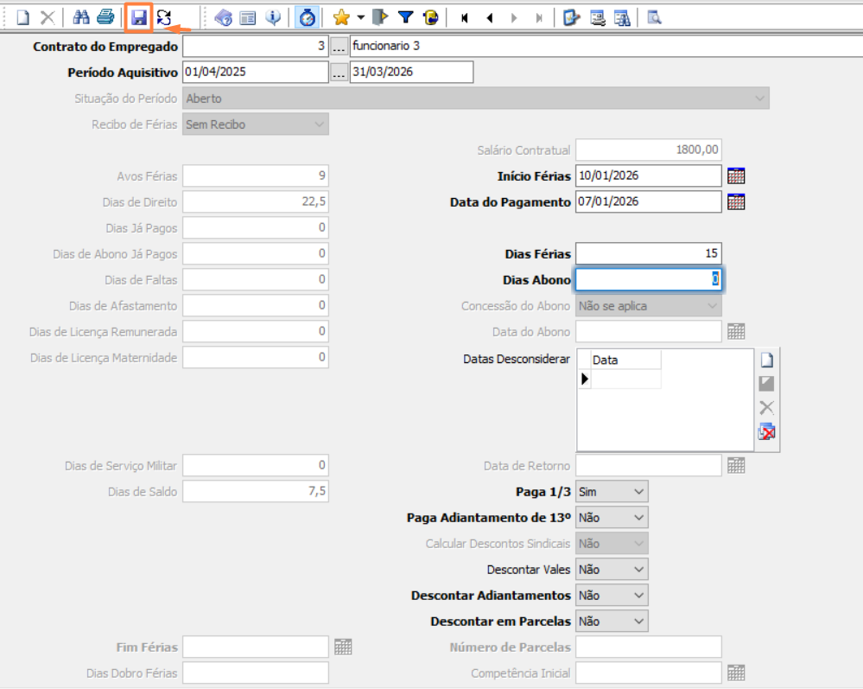
Task: Click the refresh arrows icon
Action: pos(164,17)
